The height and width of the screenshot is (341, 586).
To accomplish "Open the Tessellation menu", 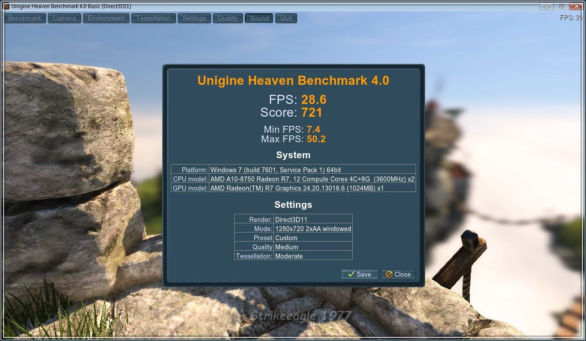I will pos(154,18).
